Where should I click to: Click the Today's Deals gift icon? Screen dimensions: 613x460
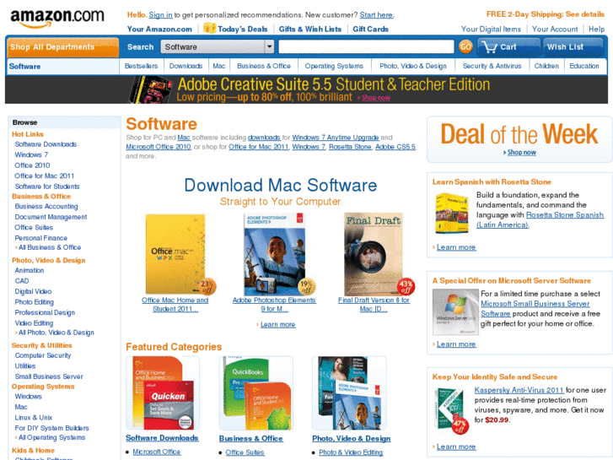point(210,28)
